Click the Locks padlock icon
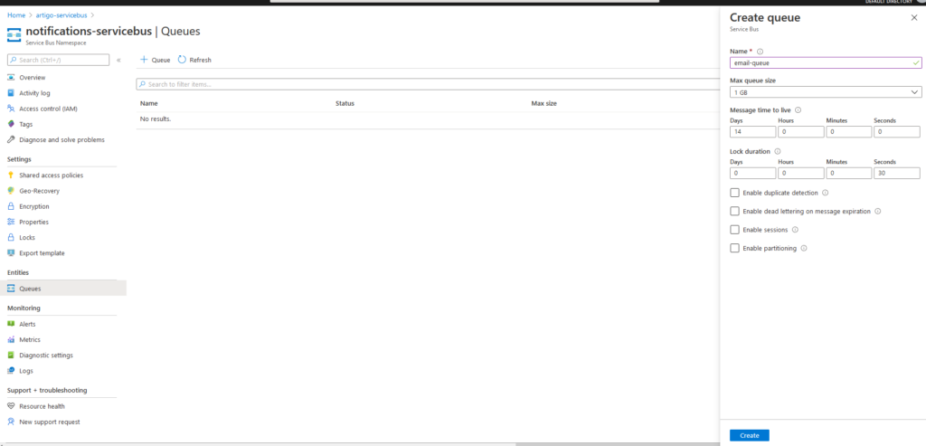Viewport: 926px width, 446px height. tap(11, 237)
